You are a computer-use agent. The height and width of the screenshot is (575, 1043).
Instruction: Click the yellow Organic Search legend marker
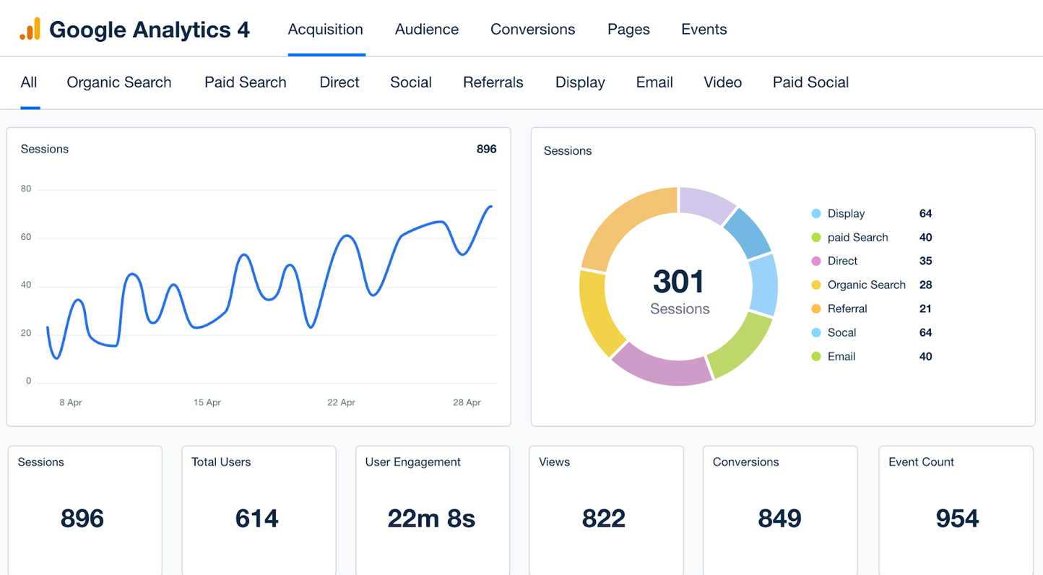coord(815,285)
